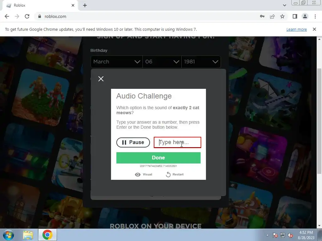322x241 pixels.
Task: Go forward in browser history
Action: tap(17, 16)
